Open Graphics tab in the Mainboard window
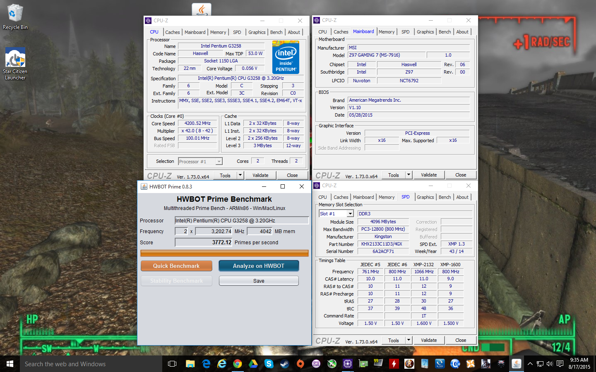Image resolution: width=596 pixels, height=372 pixels. click(x=425, y=32)
